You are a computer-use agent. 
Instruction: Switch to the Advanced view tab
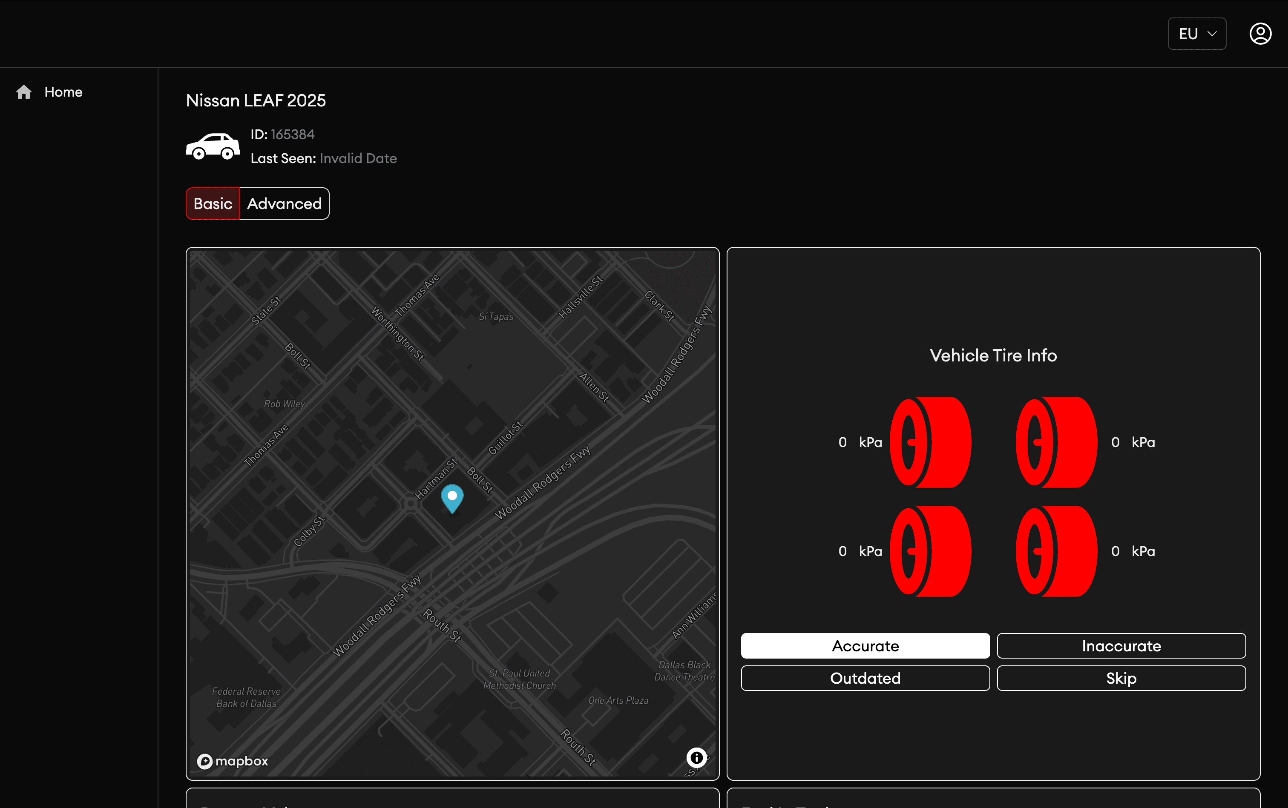coord(285,203)
